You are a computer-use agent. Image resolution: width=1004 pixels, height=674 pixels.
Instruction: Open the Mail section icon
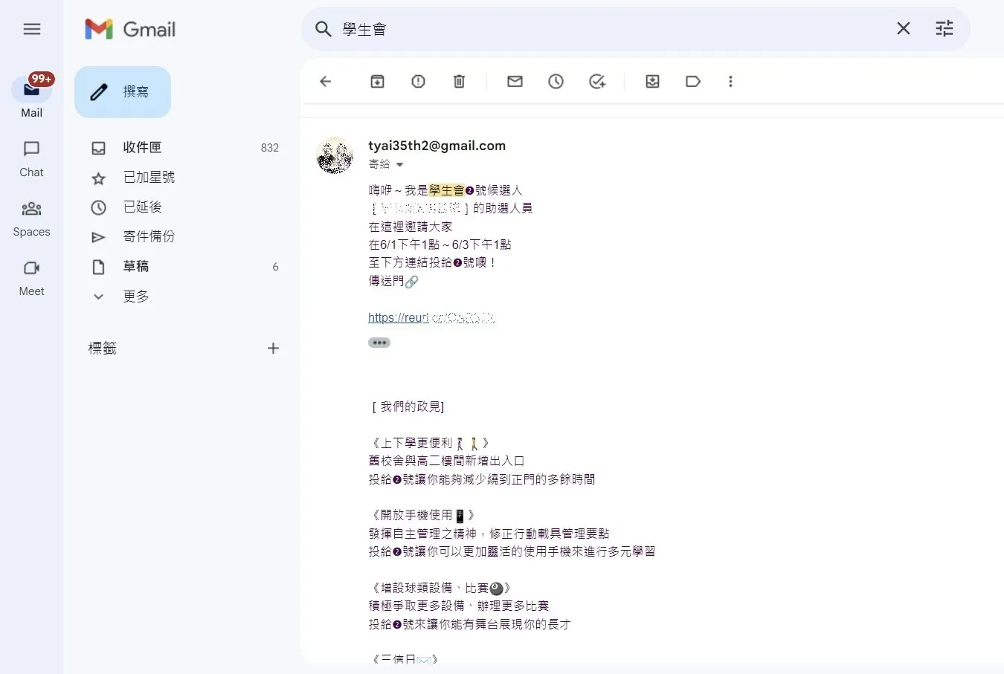pos(31,89)
